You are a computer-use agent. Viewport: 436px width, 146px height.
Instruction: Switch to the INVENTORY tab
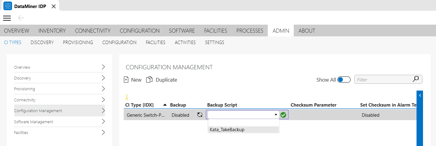click(x=52, y=30)
